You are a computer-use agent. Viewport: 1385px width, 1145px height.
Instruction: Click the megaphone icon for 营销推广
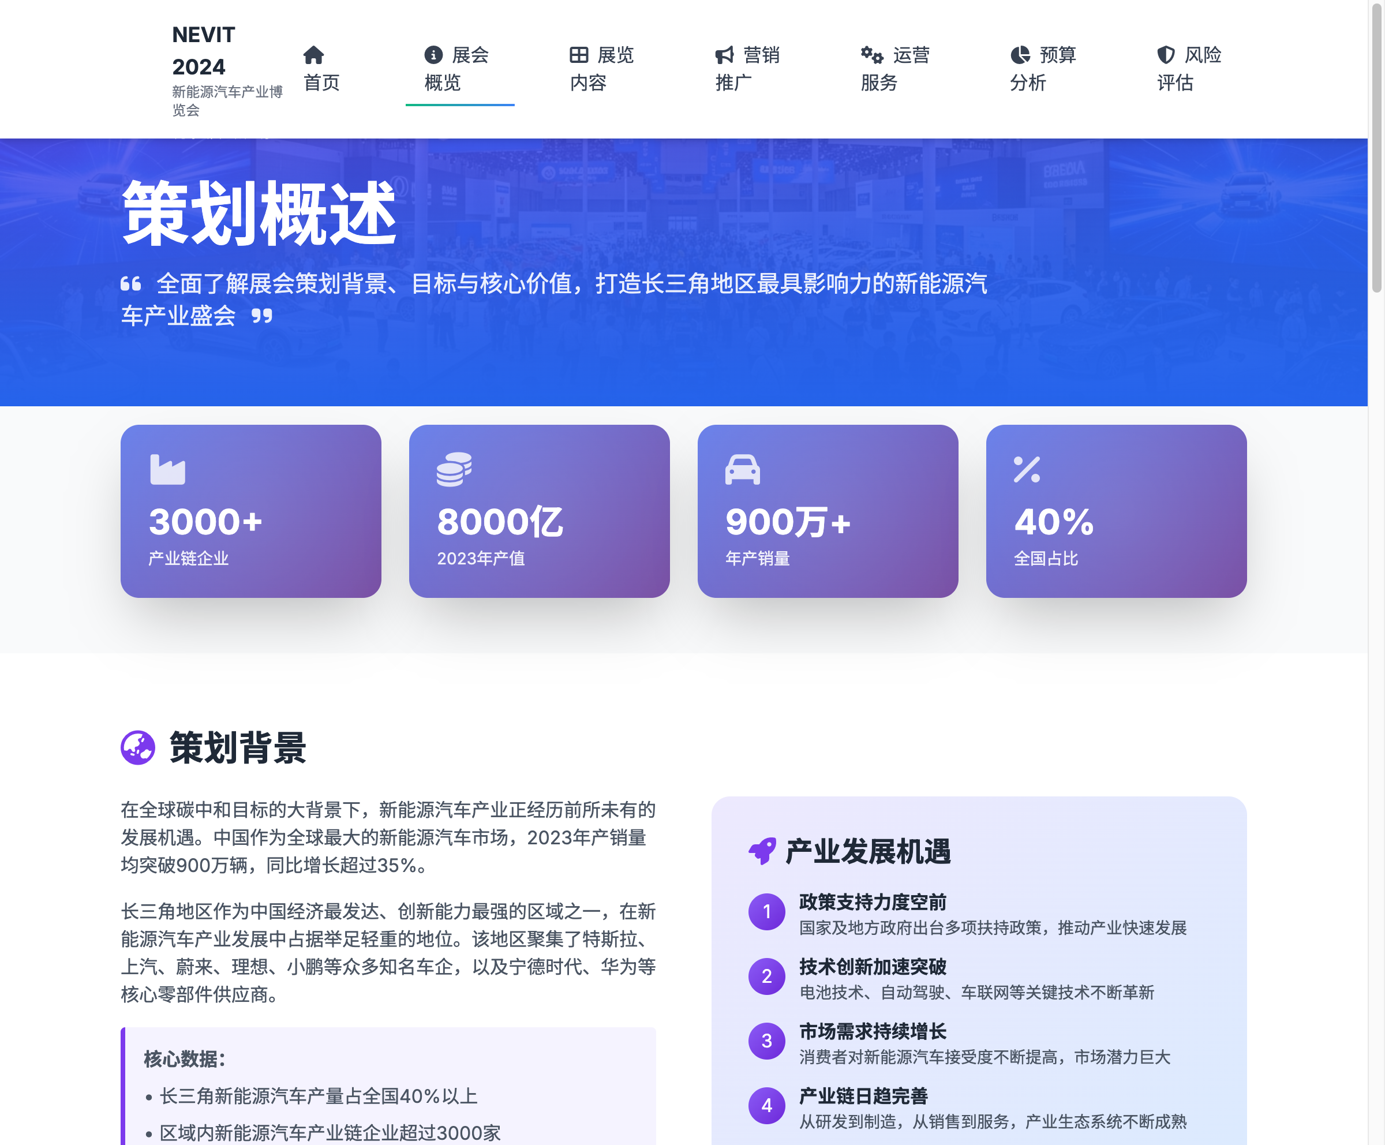coord(724,55)
